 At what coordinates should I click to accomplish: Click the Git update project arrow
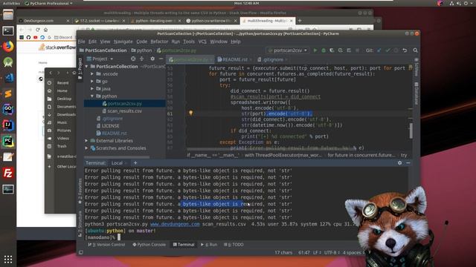pos(379,50)
